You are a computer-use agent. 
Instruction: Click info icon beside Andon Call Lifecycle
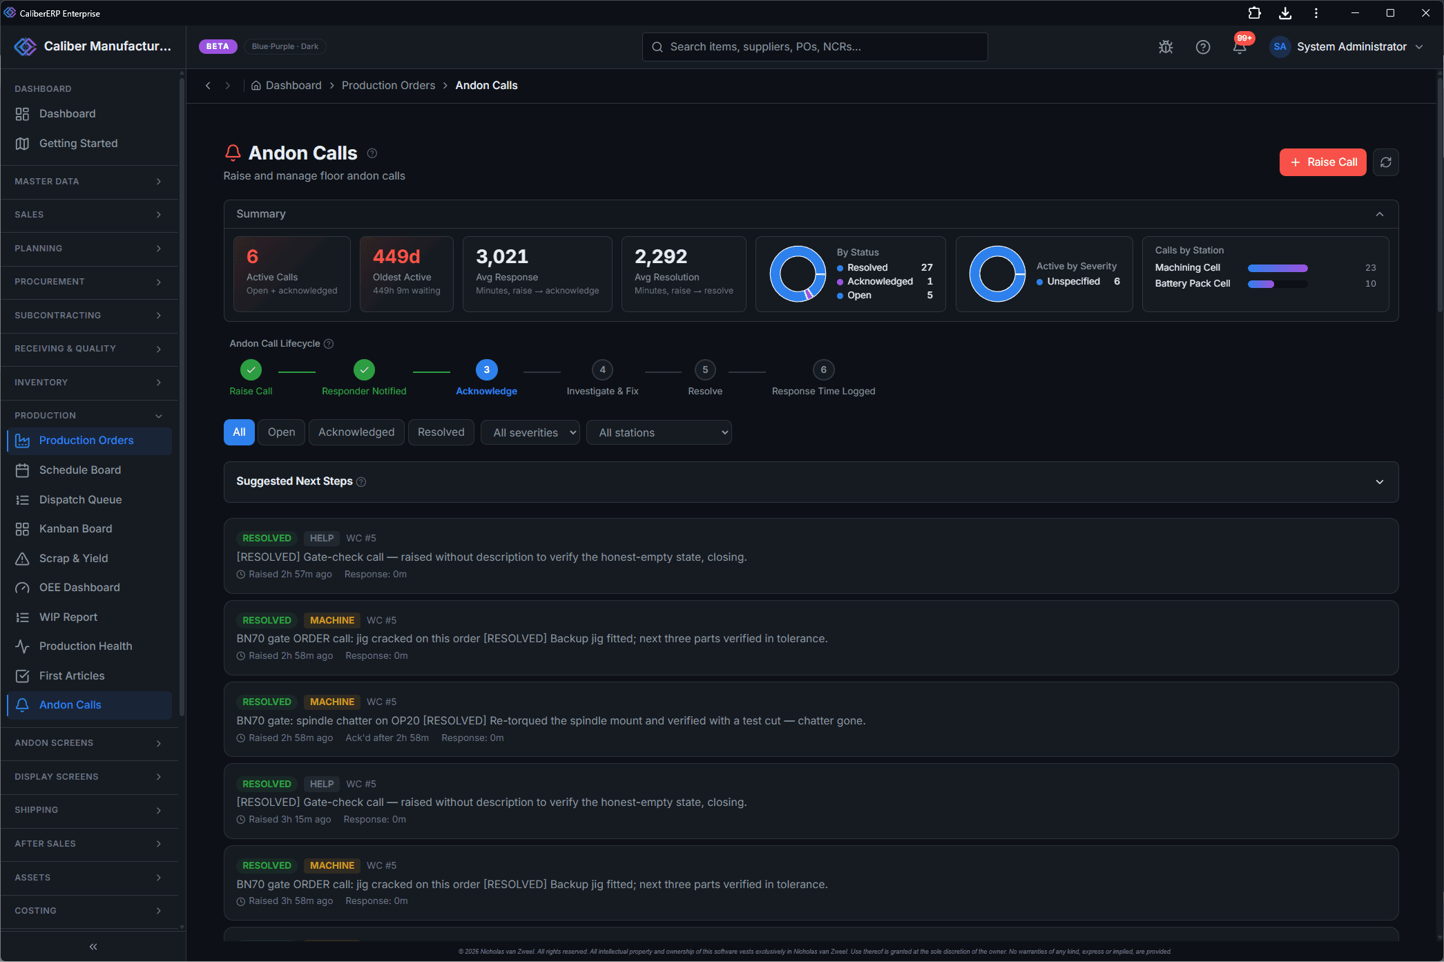329,344
